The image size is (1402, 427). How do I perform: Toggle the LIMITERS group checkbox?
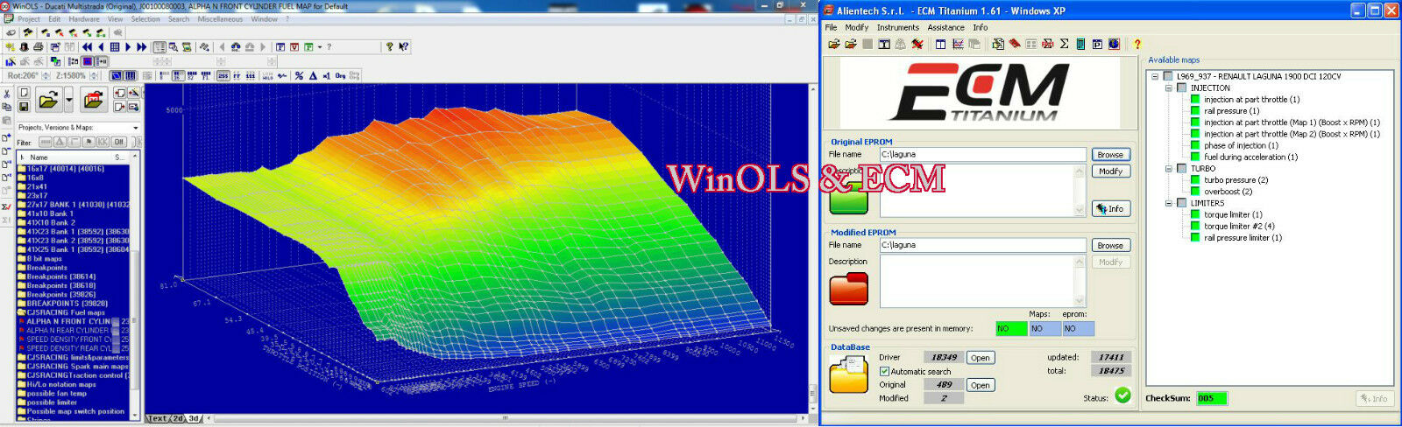pyautogui.click(x=1182, y=203)
